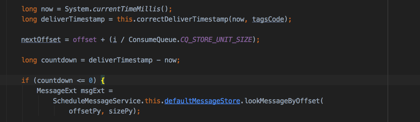Click the sizePy argument
420x122 pixels.
click(x=121, y=111)
